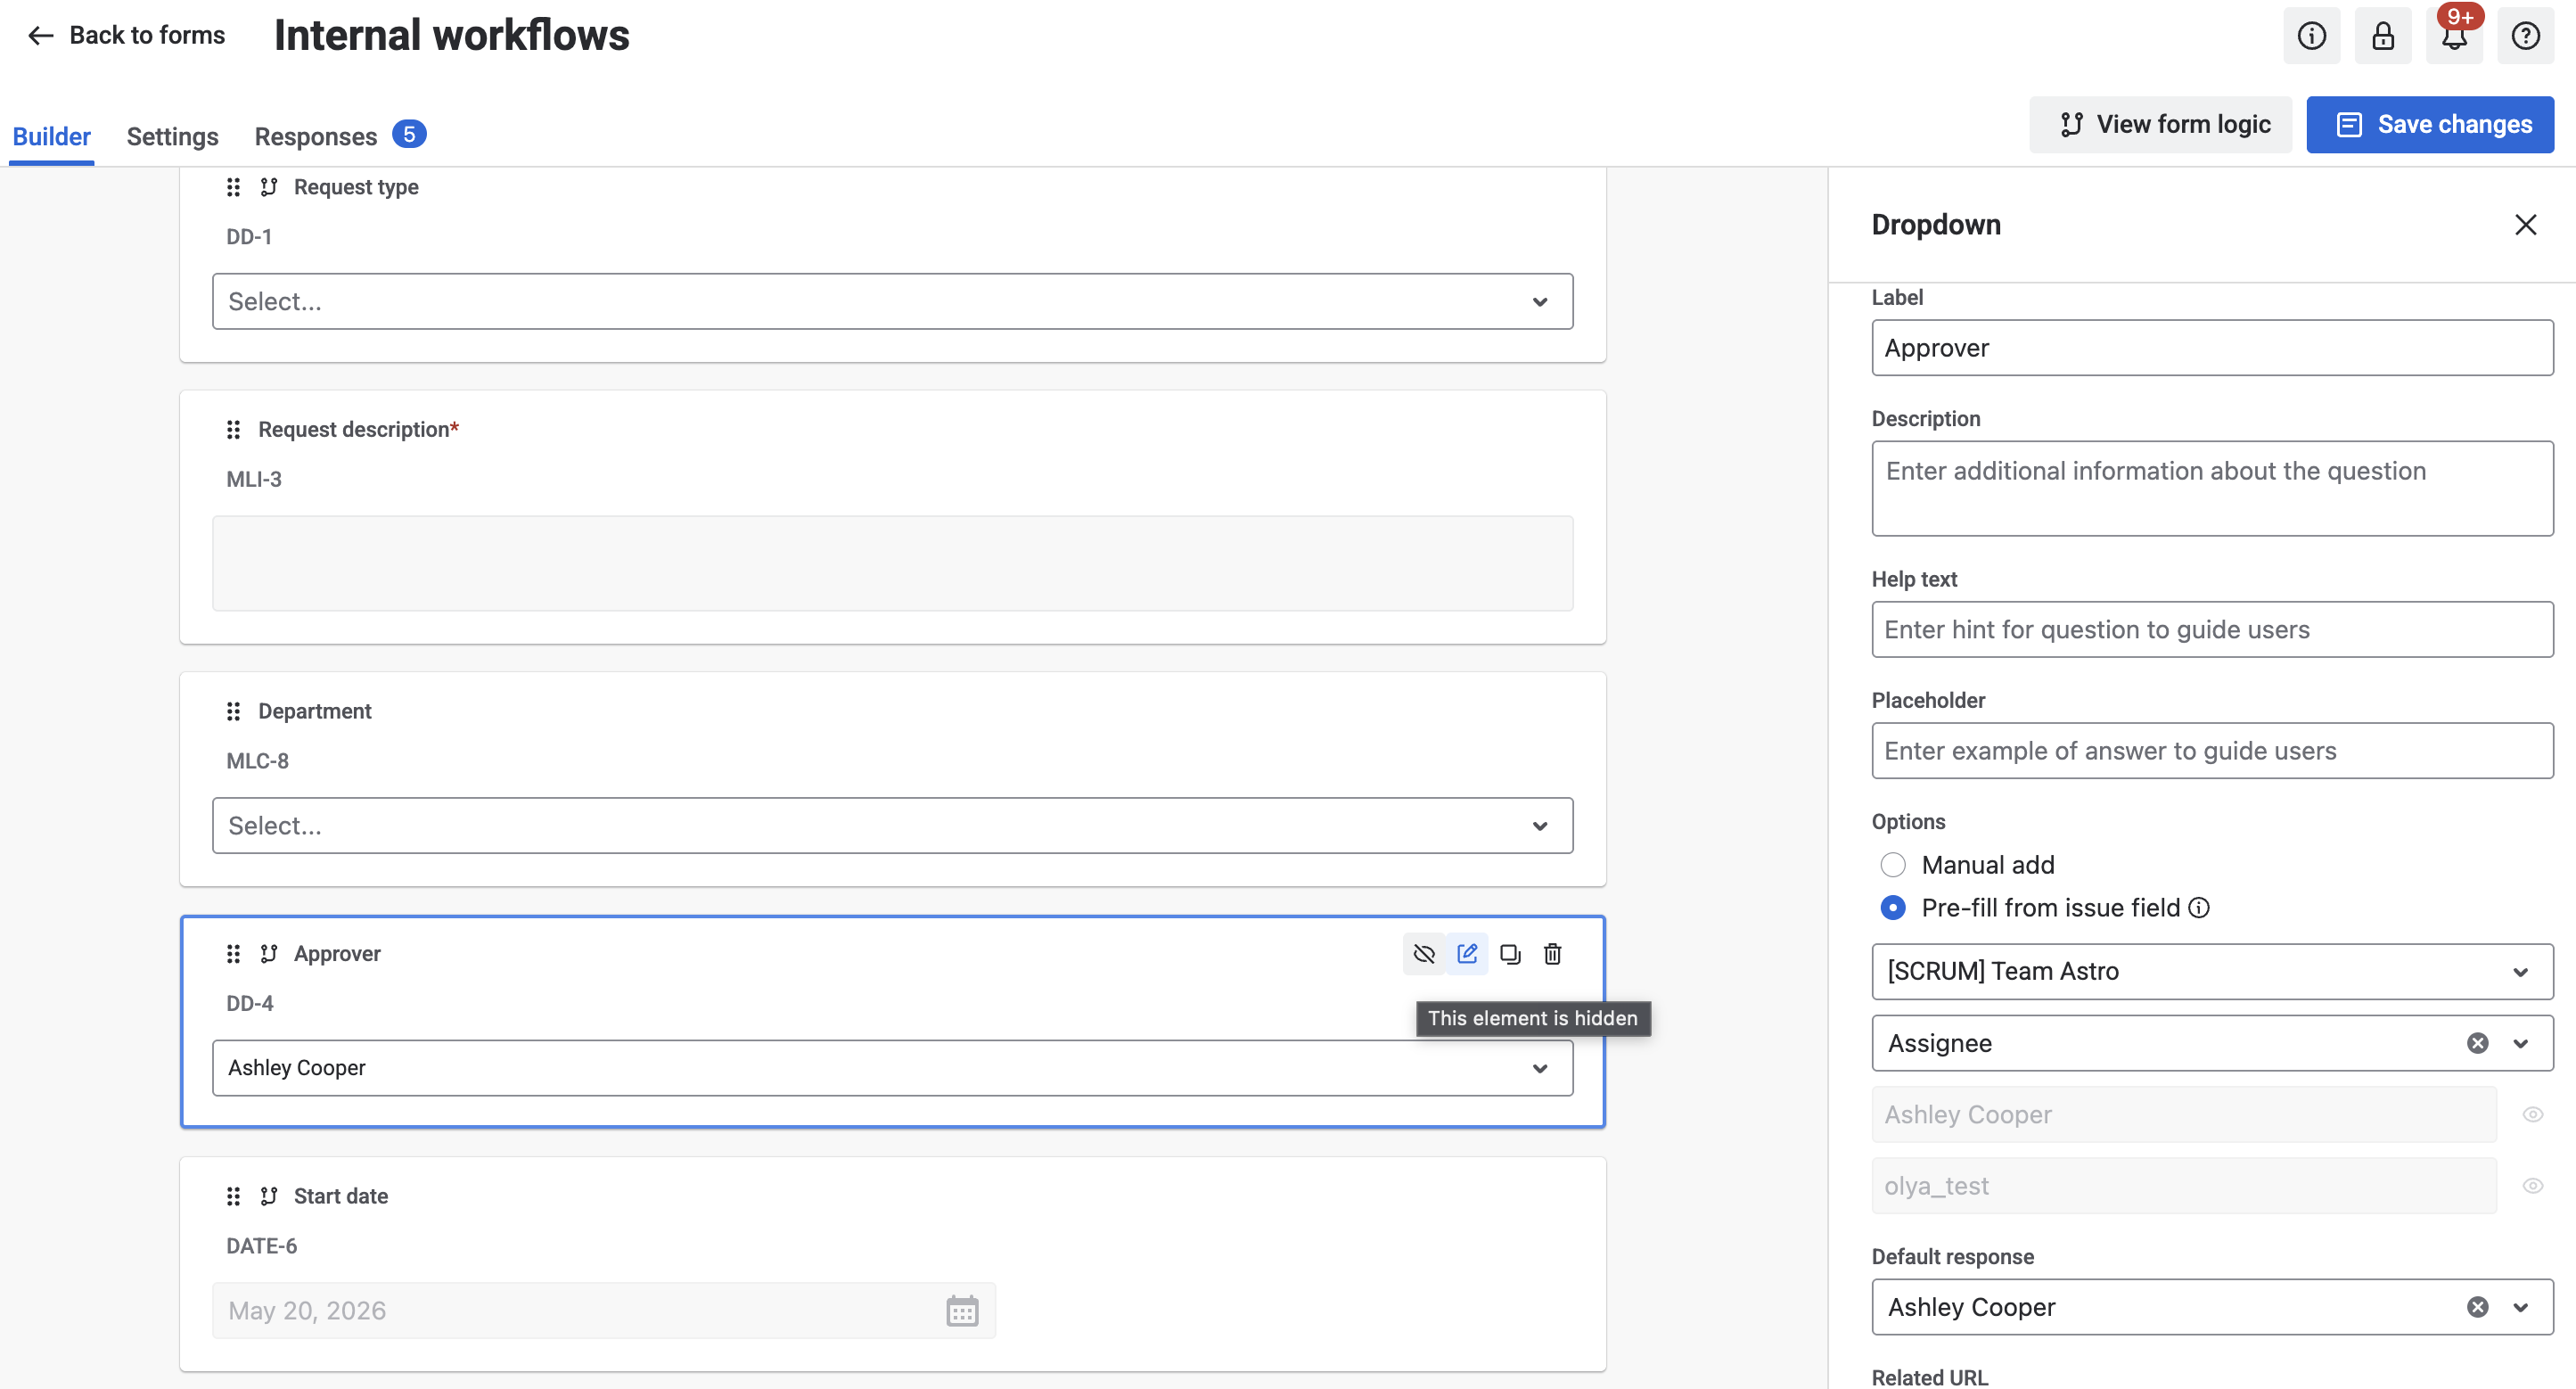Grab the drag handle of Request description
Screen dimensions: 2576x1389
pos(233,429)
